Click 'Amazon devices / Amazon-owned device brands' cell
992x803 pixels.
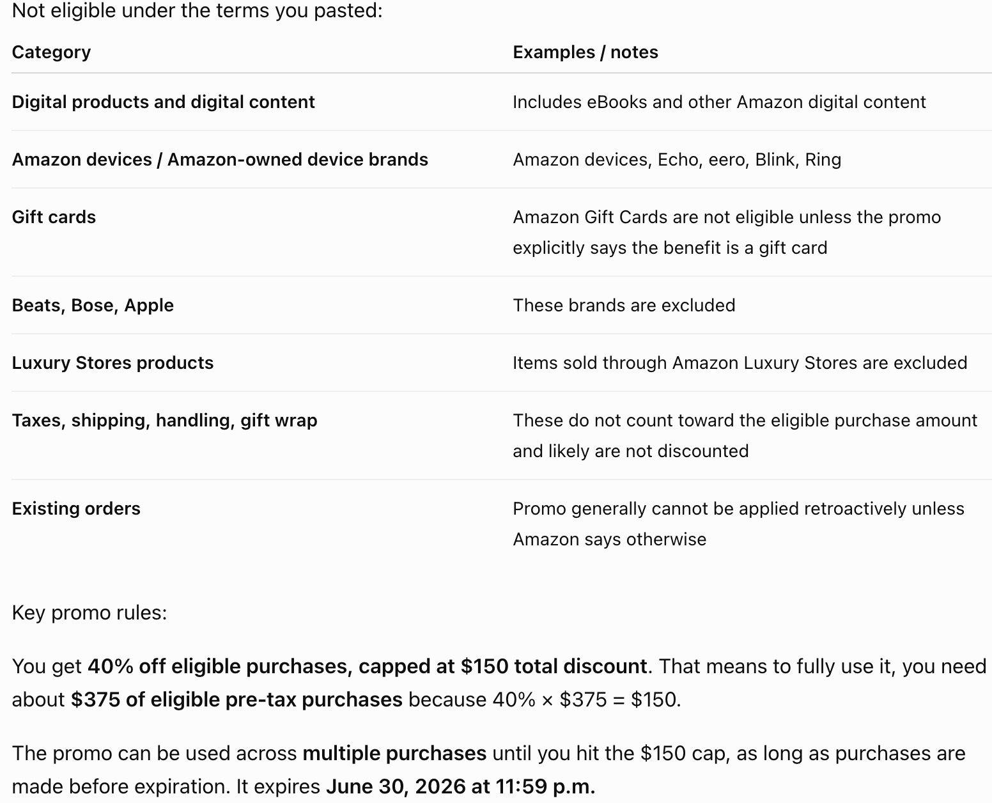[x=220, y=160]
